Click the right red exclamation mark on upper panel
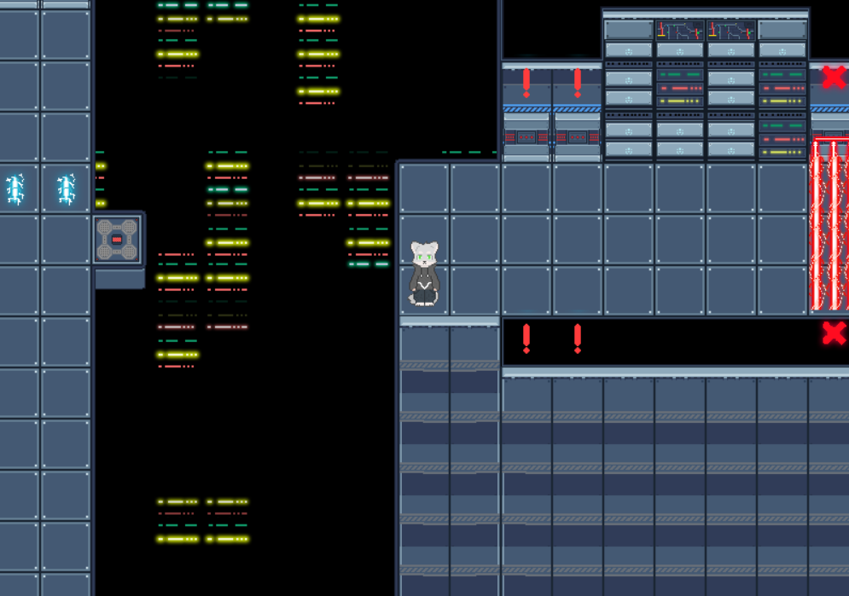This screenshot has height=596, width=849. coord(578,83)
